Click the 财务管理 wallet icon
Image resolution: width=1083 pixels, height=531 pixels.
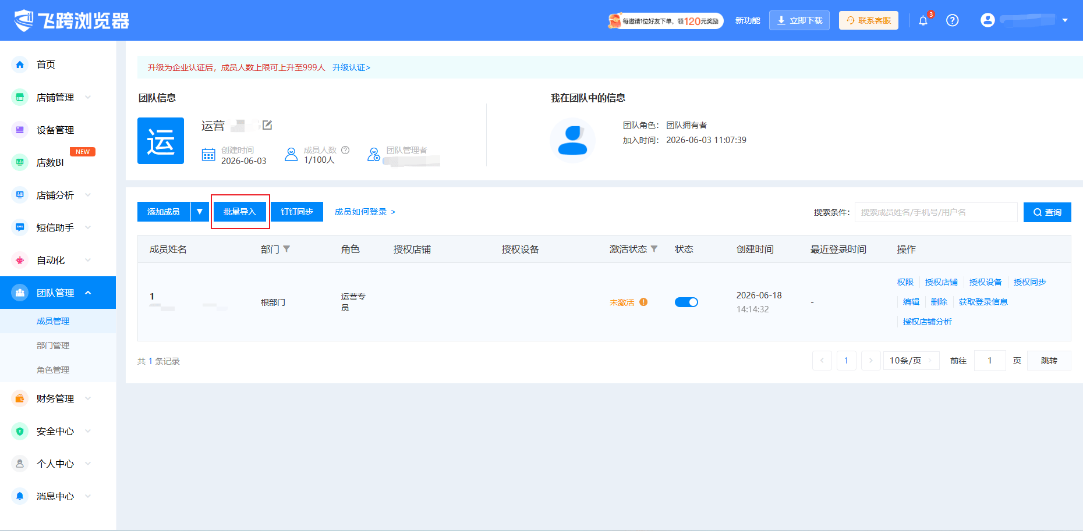pyautogui.click(x=20, y=398)
